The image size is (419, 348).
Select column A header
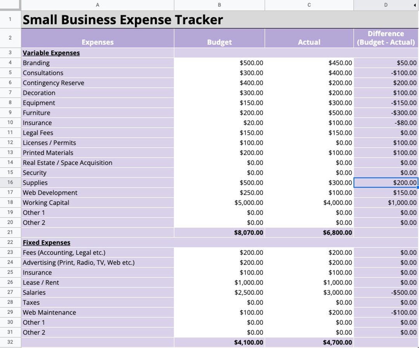click(97, 5)
